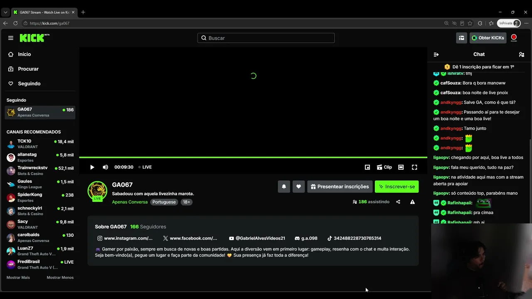
Task: Open recommended channel carolbalds
Action: (40, 238)
